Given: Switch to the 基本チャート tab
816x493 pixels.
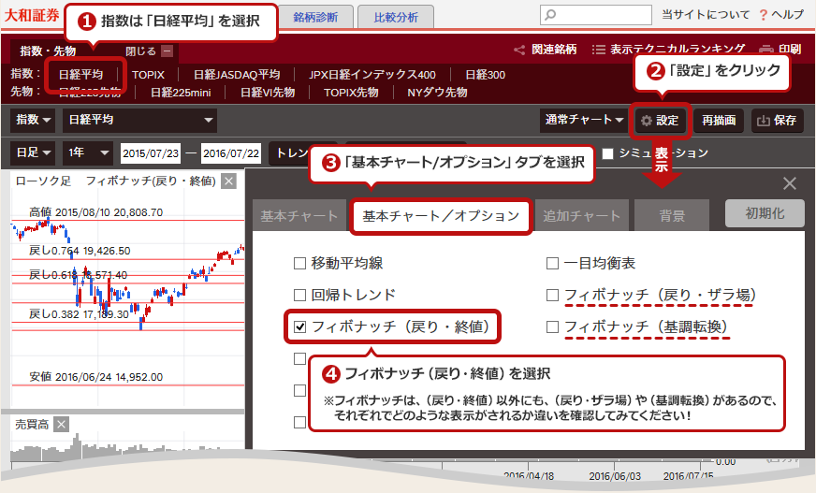Looking at the screenshot, I should [x=299, y=215].
